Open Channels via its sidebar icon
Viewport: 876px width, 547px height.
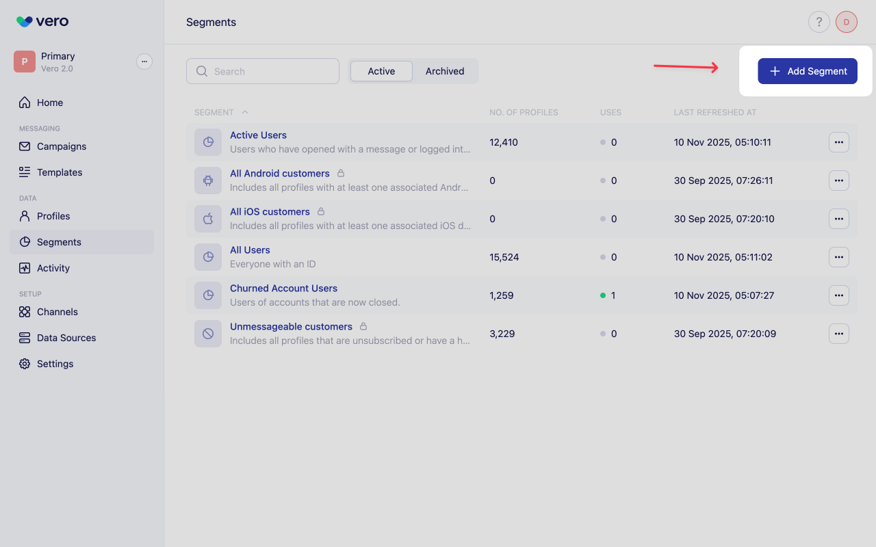(24, 312)
